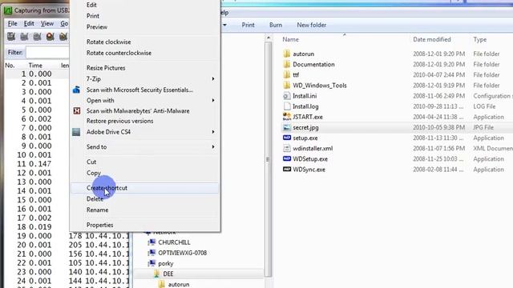Viewport: 513px width, 288px height.
Task: Sort by the Date modified column header
Action: pyautogui.click(x=432, y=39)
